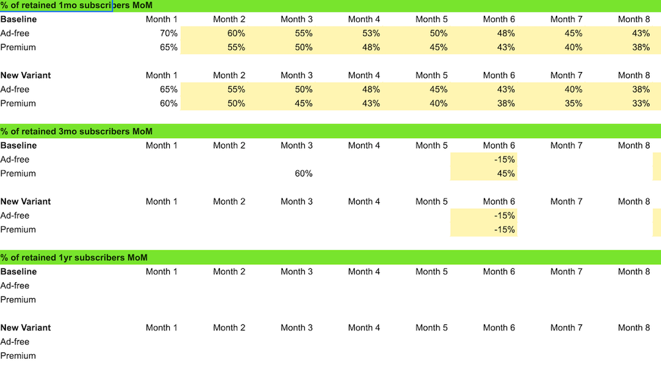Click the '% of retained 3mo subscribers MoM' header
The width and height of the screenshot is (661, 372).
click(x=76, y=131)
